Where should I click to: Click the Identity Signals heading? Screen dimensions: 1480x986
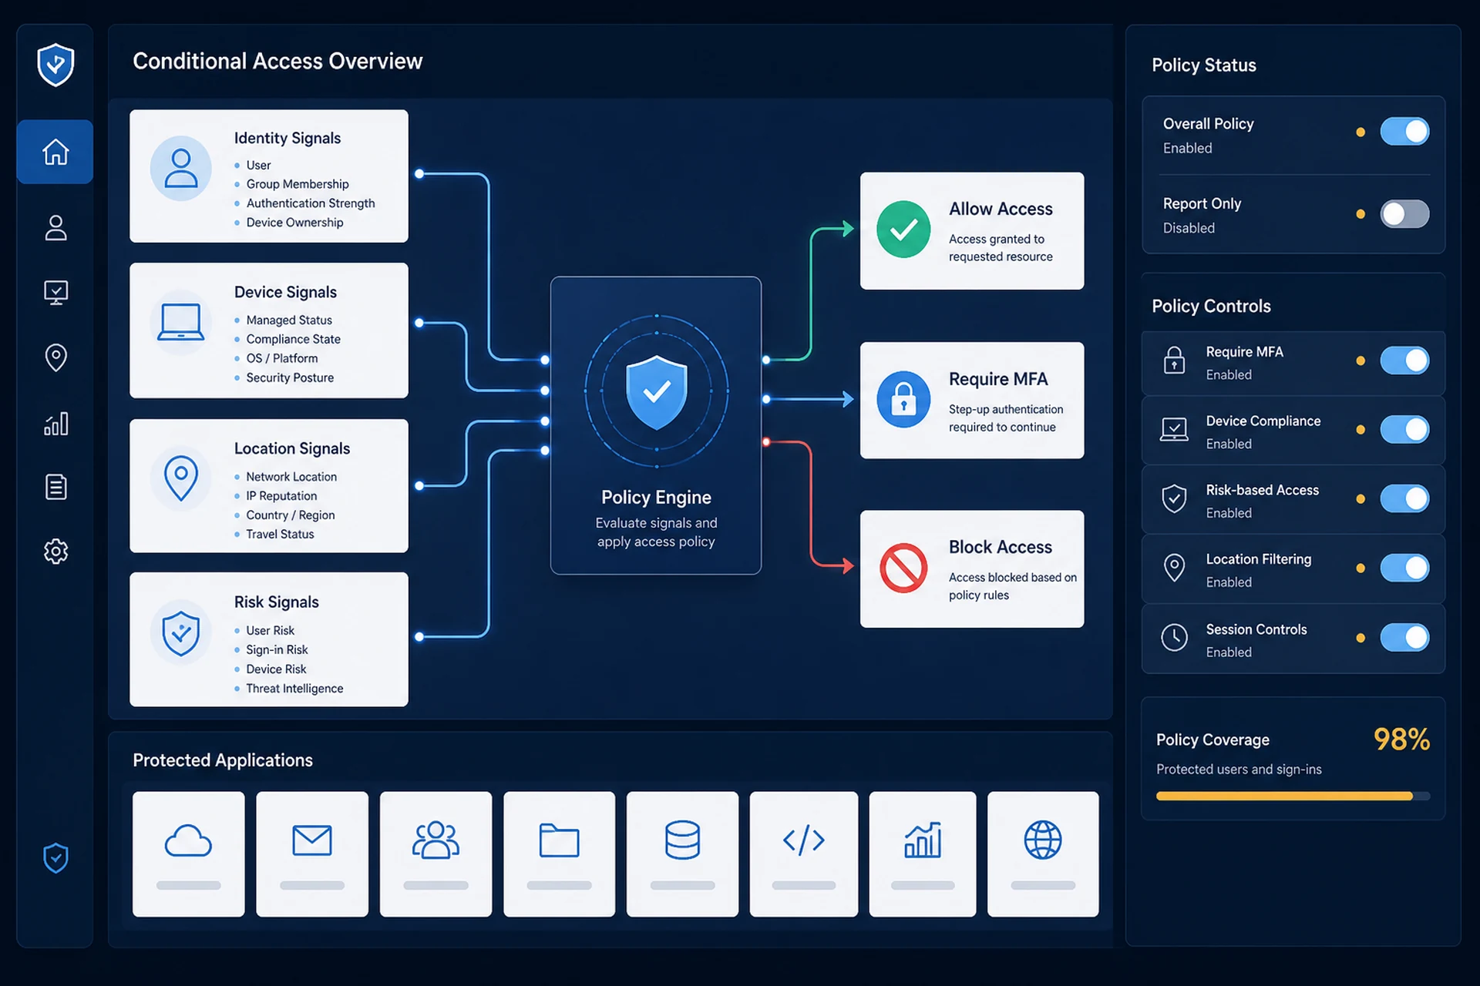point(288,138)
